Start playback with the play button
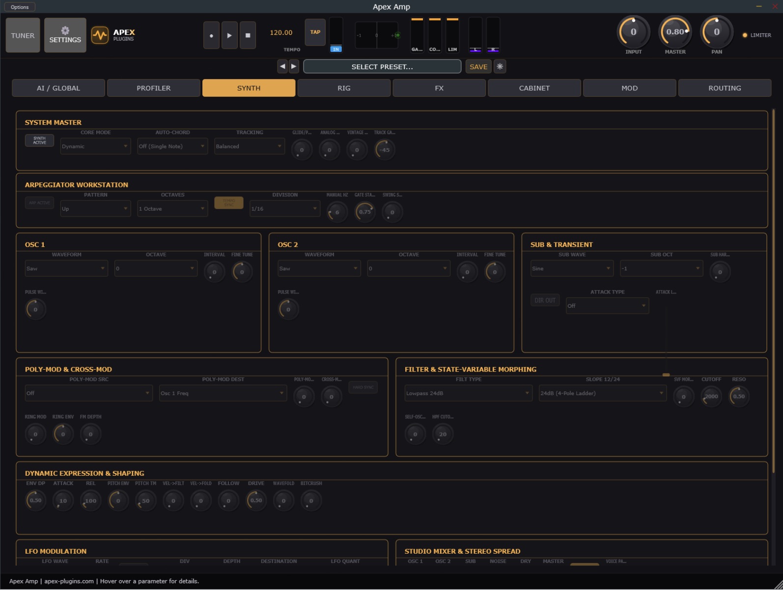 (x=229, y=35)
